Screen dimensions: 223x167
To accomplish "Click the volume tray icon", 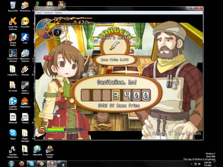I will tap(199, 164).
